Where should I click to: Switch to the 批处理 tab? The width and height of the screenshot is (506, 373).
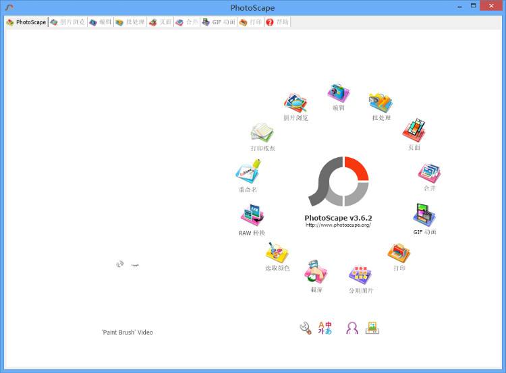pyautogui.click(x=130, y=22)
